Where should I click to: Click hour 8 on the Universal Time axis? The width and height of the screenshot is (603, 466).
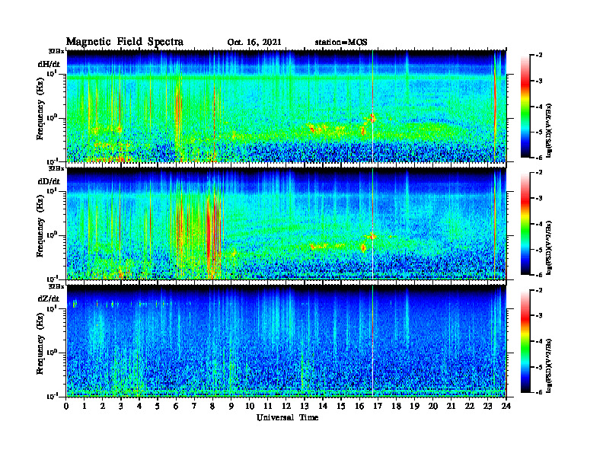point(212,406)
